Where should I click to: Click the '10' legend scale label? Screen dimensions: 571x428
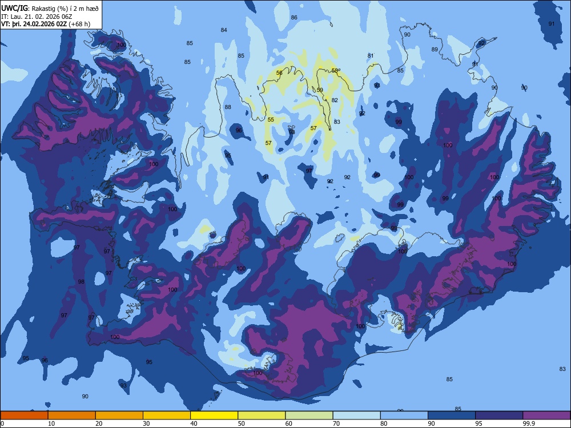click(51, 423)
